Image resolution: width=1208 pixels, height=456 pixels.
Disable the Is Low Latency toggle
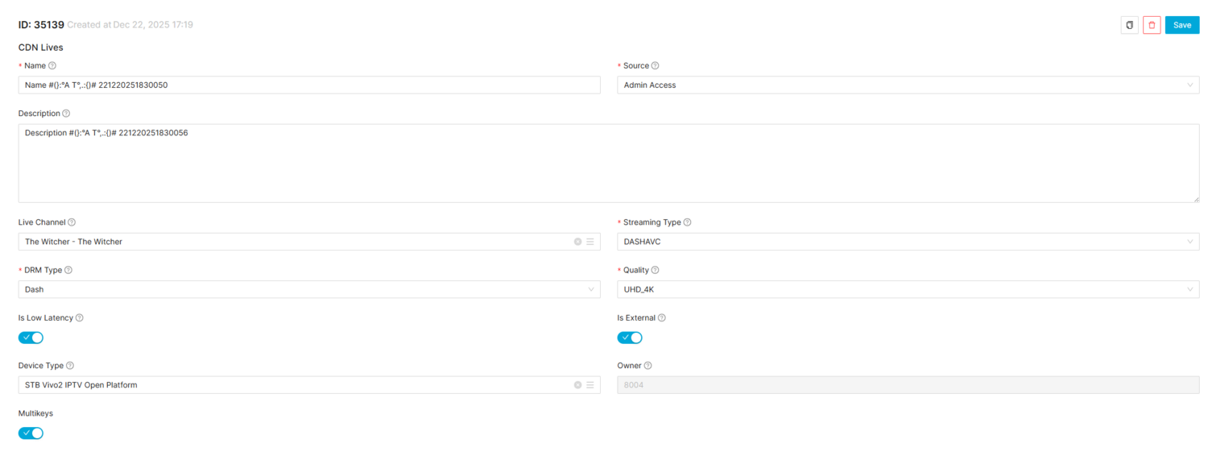click(31, 338)
